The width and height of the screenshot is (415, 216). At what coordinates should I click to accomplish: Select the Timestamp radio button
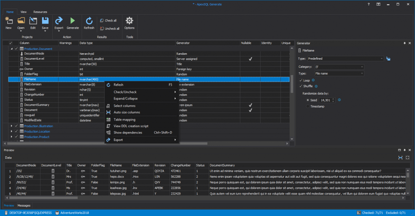coord(308,106)
